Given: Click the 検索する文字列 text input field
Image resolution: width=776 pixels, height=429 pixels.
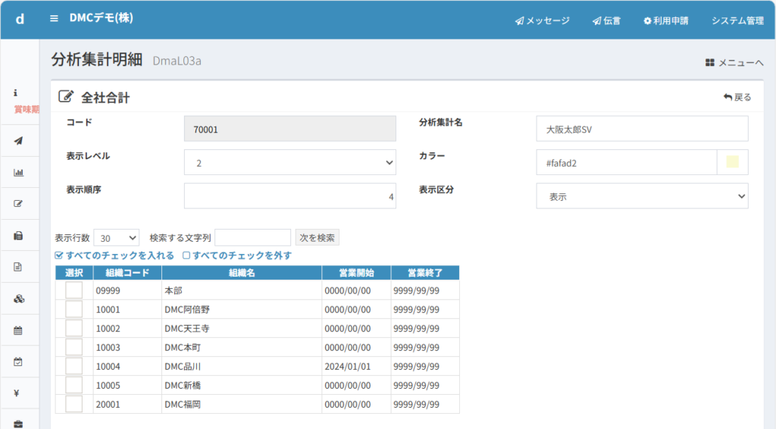Looking at the screenshot, I should point(252,238).
